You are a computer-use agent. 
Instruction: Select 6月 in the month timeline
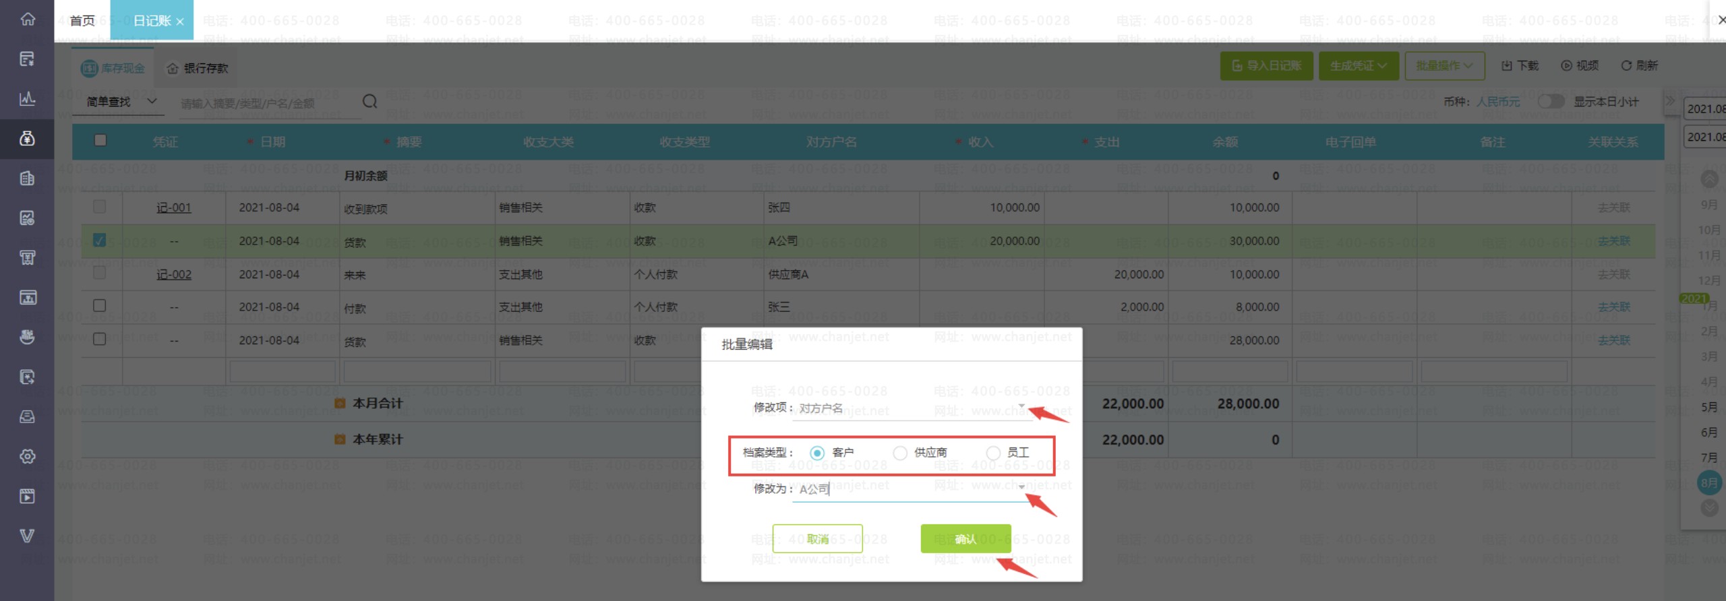[x=1709, y=432]
